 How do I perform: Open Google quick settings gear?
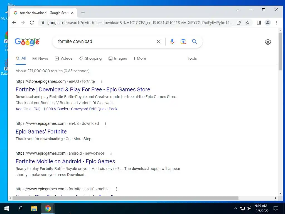click(268, 42)
